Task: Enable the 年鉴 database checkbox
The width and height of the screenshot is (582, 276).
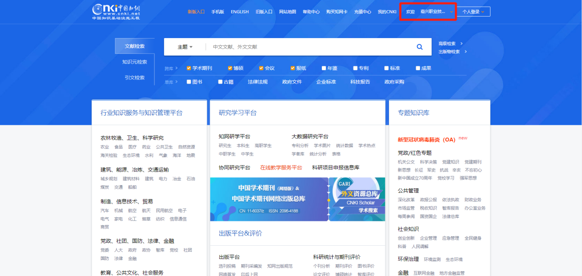Action: coord(323,68)
